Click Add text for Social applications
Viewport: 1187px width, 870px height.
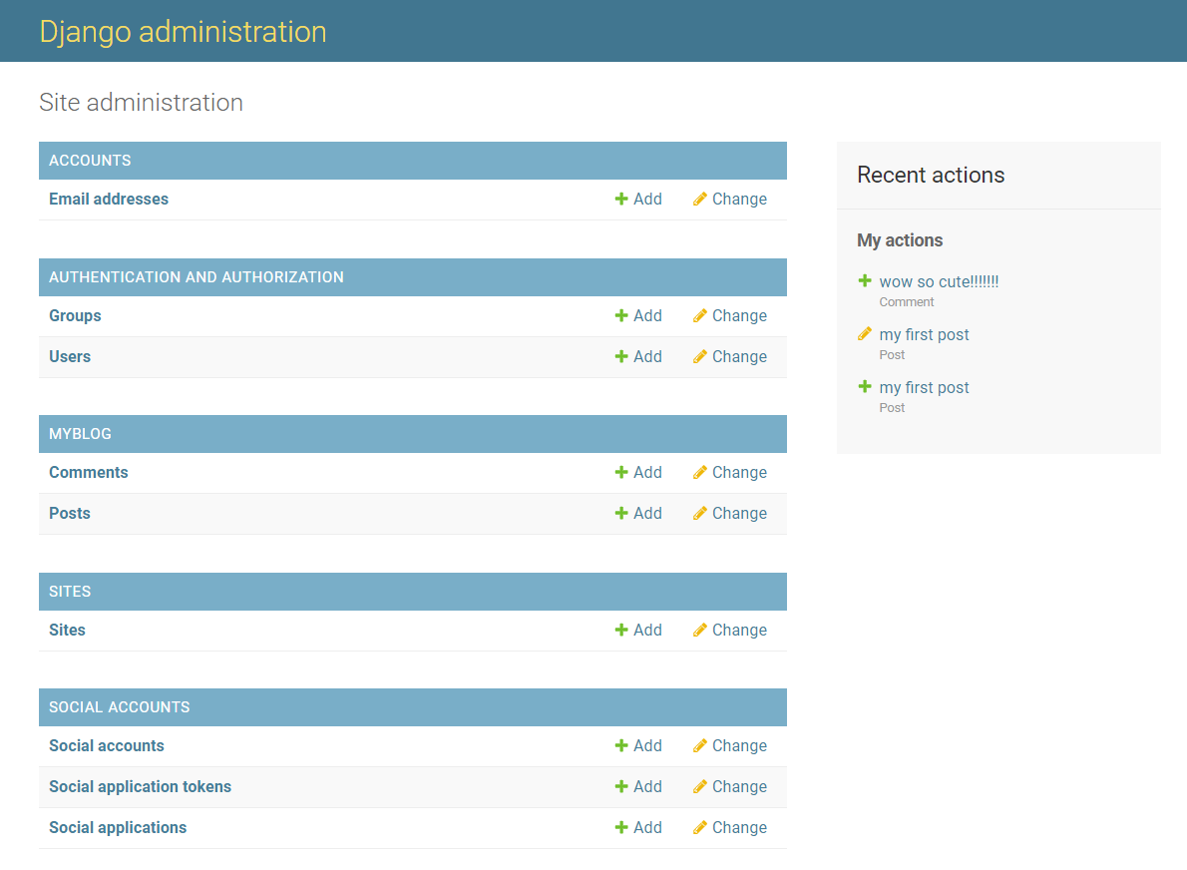[648, 828]
